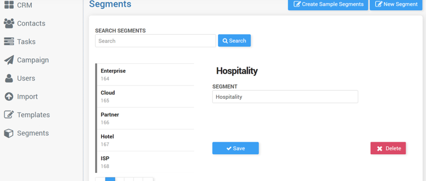Go to Segments in sidebar menu
Screen dimensions: 426x181
(x=33, y=133)
